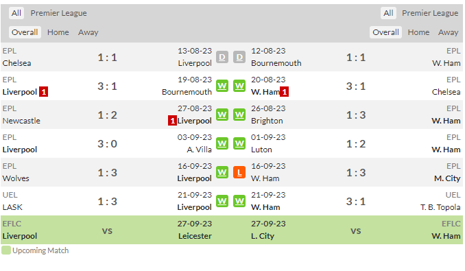The width and height of the screenshot is (465, 271).
Task: Click Liverpool's grey D badge on 13-08-23
Action: point(222,57)
